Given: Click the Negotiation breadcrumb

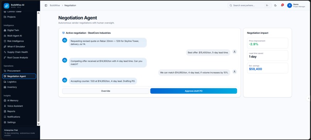Looking at the screenshot, I should (x=70, y=5).
